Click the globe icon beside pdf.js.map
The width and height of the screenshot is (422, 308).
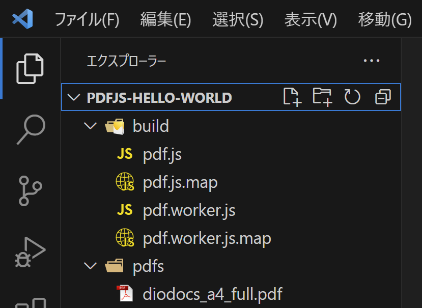125,182
